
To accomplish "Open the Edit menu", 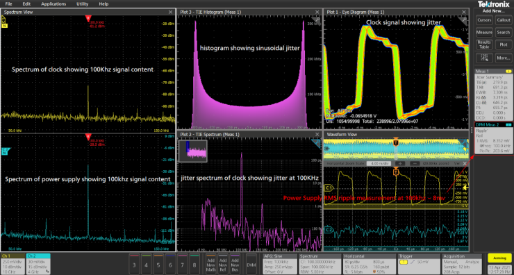I will click(x=26, y=4).
